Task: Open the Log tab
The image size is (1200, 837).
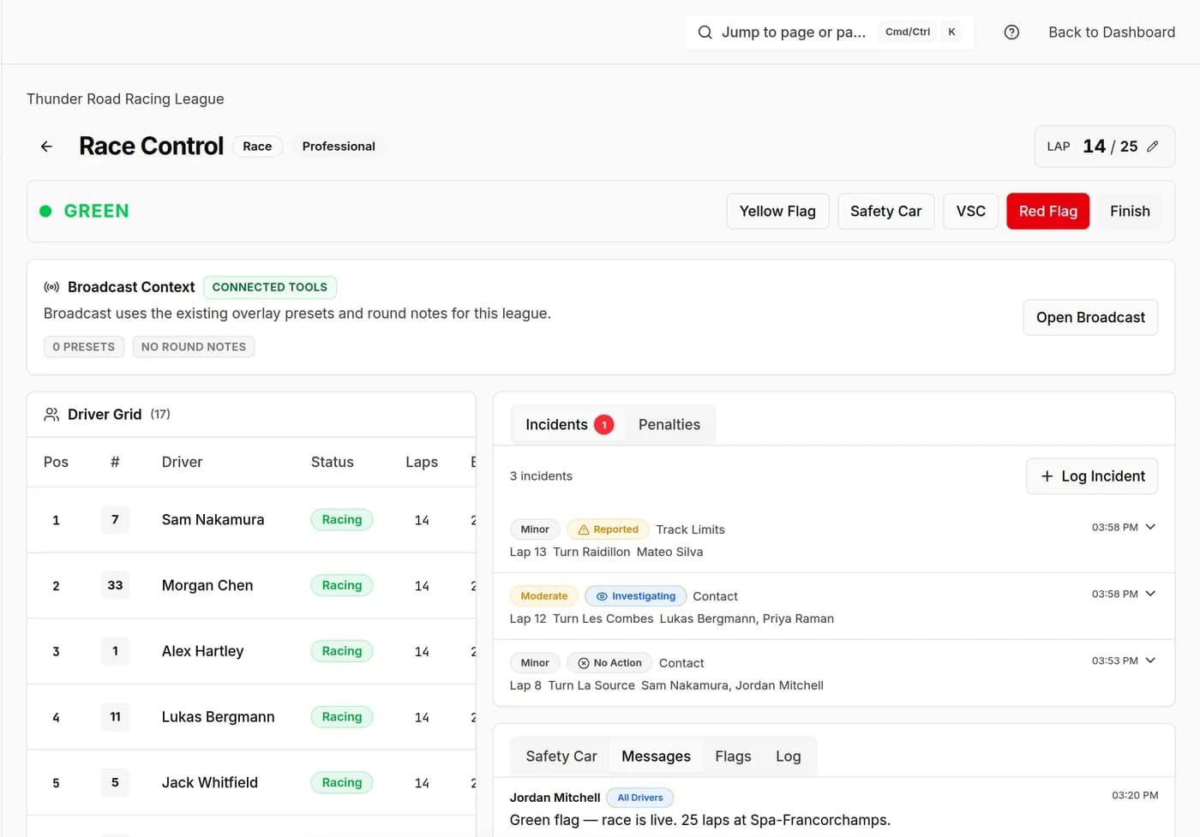Action: pos(789,756)
